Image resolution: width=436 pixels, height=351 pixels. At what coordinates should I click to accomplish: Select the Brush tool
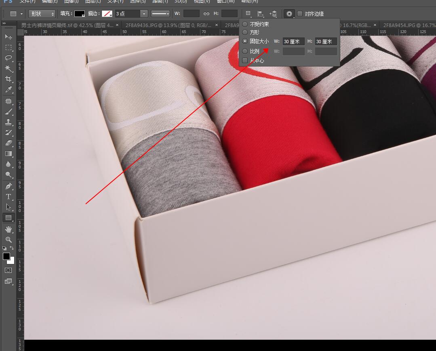point(8,112)
